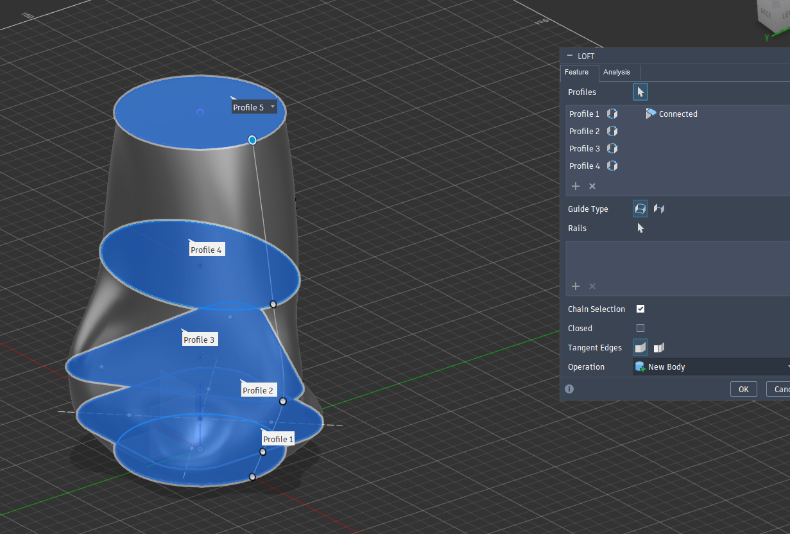Click the icon next to Profile 3
Viewport: 790px width, 534px height.
pyautogui.click(x=612, y=148)
